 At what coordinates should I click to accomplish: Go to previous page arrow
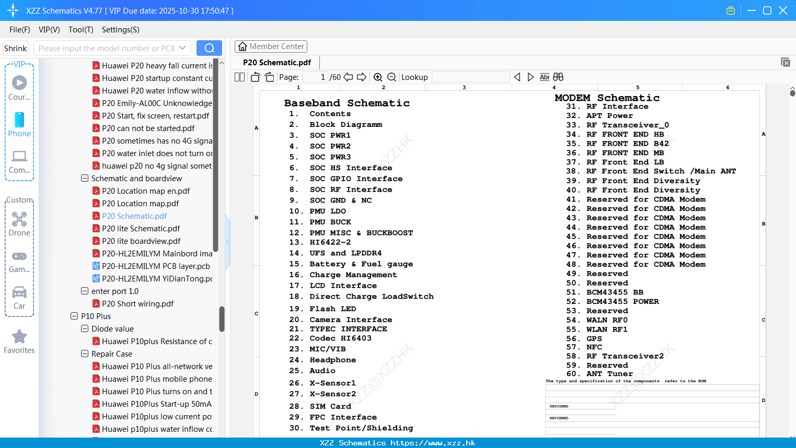(348, 77)
